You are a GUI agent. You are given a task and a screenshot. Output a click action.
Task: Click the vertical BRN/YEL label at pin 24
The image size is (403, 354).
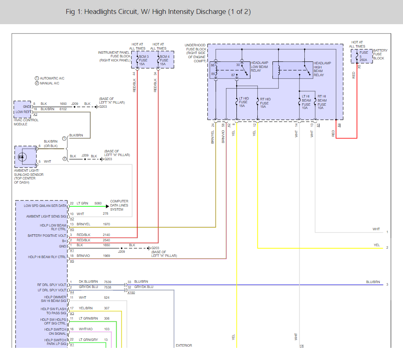213,137
